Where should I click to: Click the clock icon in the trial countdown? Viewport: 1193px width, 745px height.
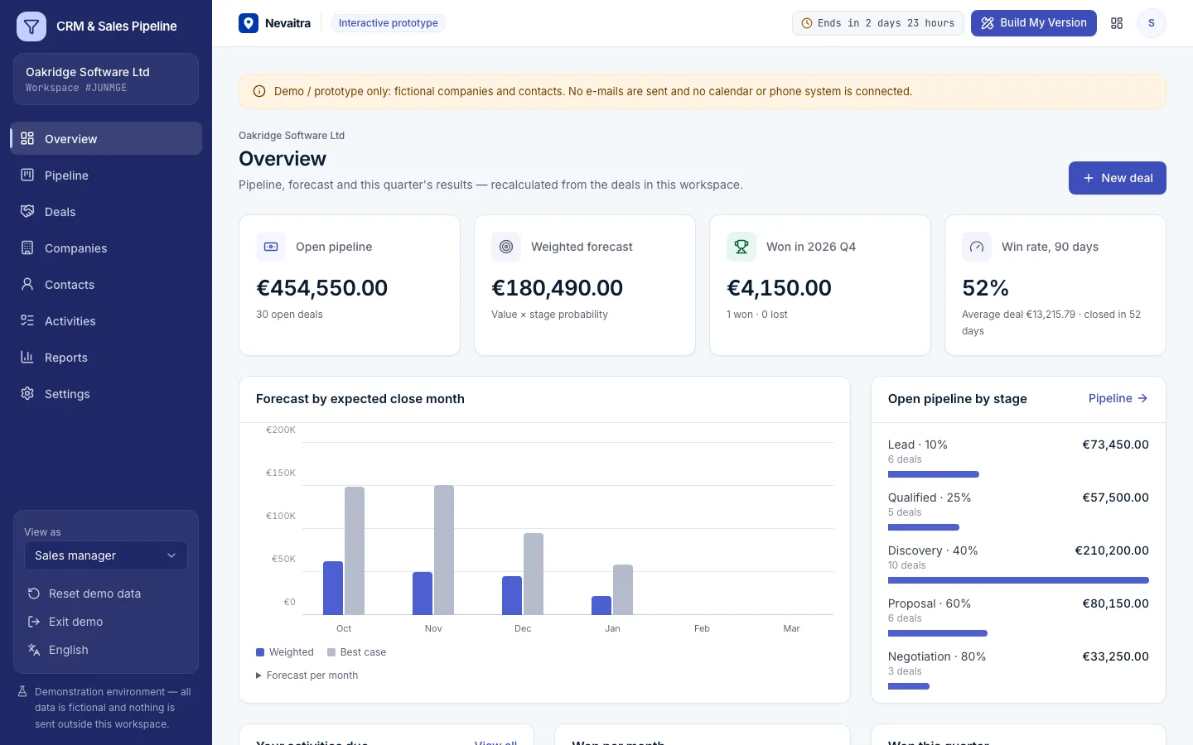pos(807,23)
